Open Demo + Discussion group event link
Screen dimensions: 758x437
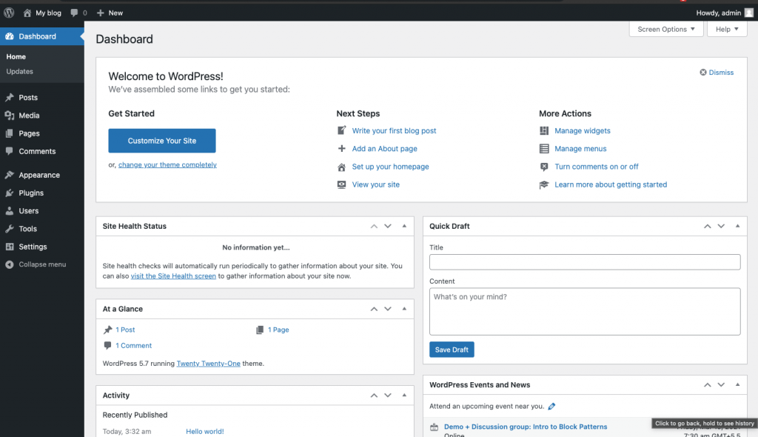click(x=526, y=427)
